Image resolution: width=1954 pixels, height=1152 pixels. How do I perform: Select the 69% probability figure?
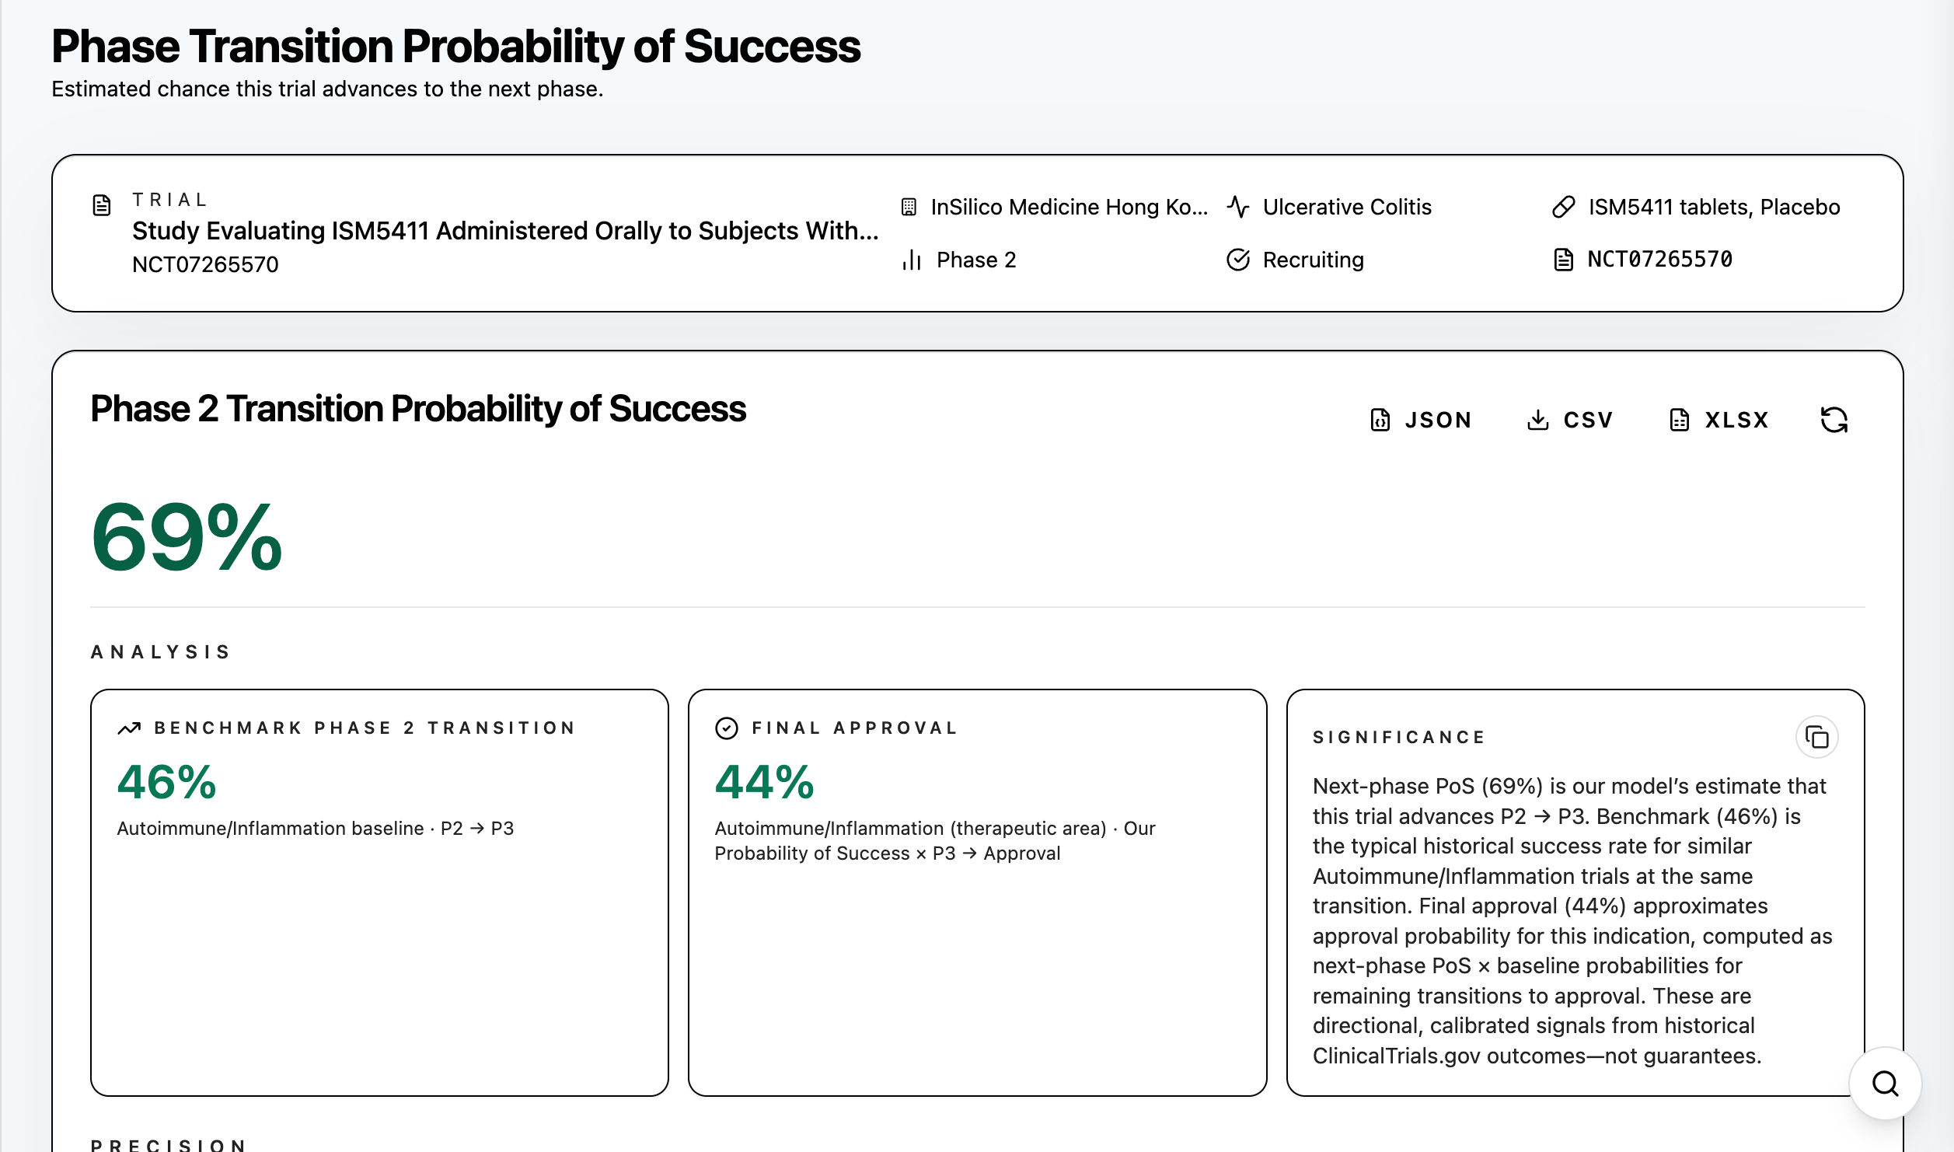click(x=187, y=537)
